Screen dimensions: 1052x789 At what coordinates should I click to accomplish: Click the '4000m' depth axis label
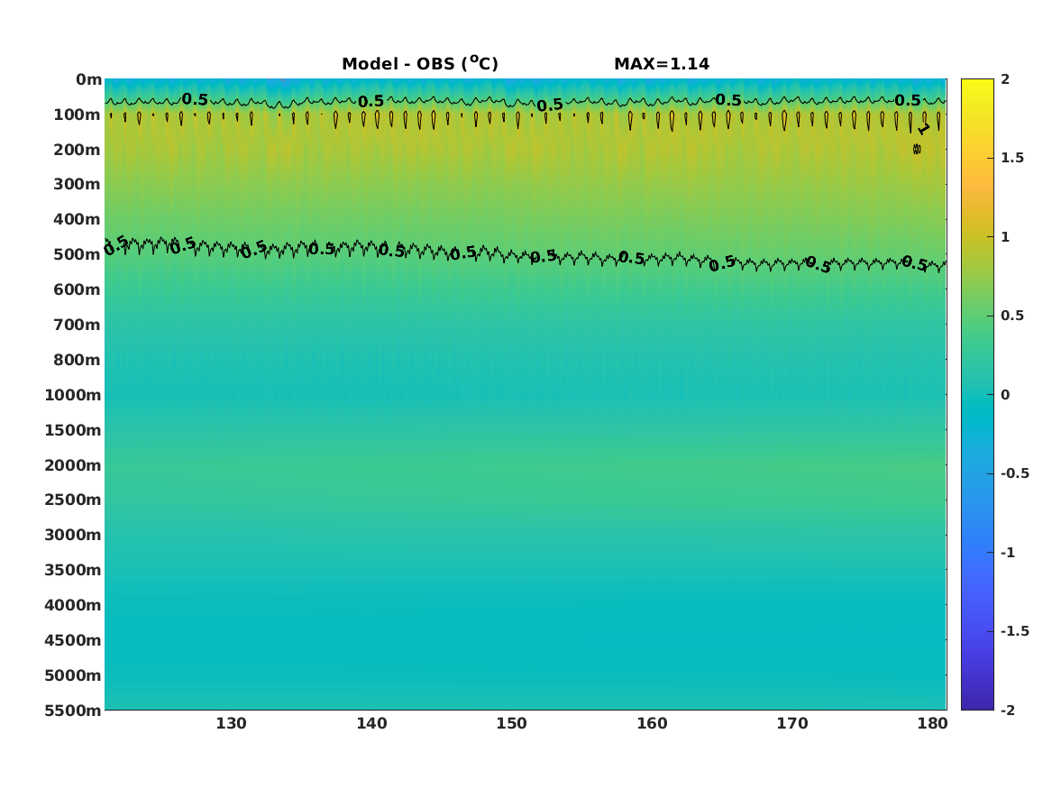tap(72, 605)
